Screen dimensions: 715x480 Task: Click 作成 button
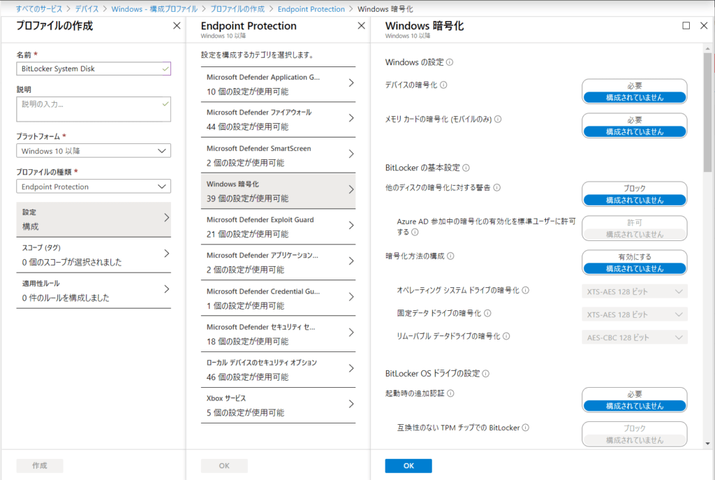[40, 466]
